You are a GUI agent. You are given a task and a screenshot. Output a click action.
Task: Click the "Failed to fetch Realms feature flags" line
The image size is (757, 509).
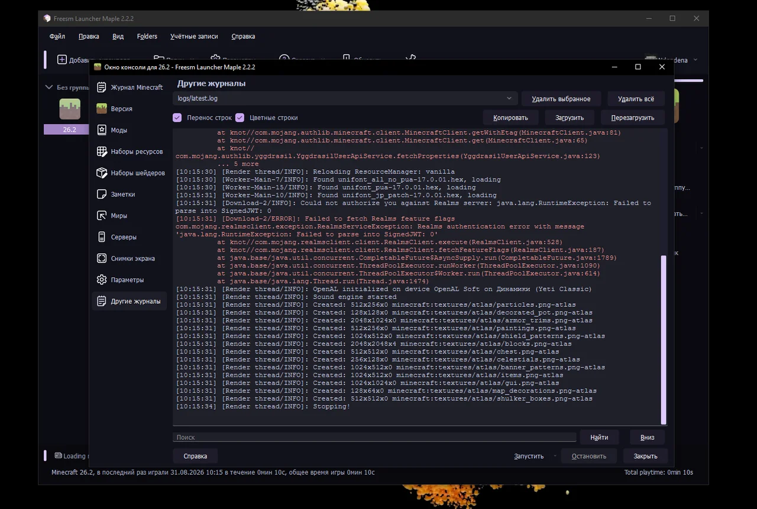(315, 219)
